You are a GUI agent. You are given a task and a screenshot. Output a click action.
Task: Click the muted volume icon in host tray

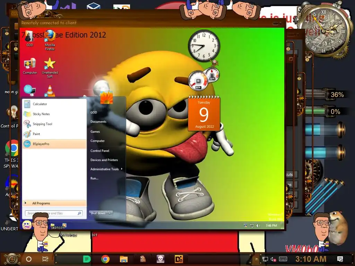[273, 259]
